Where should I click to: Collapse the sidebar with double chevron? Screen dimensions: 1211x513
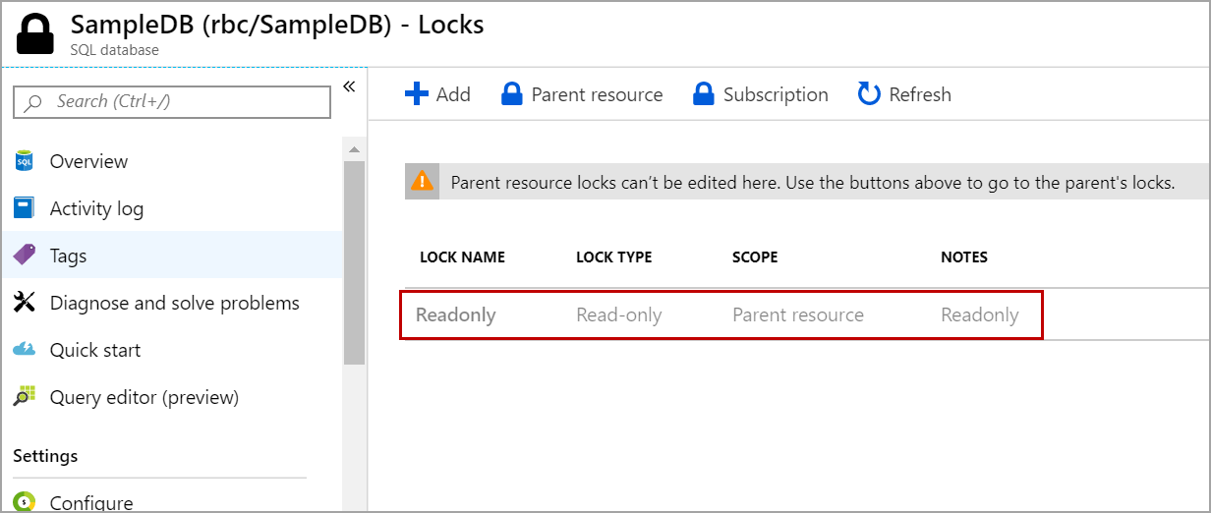pos(349,87)
